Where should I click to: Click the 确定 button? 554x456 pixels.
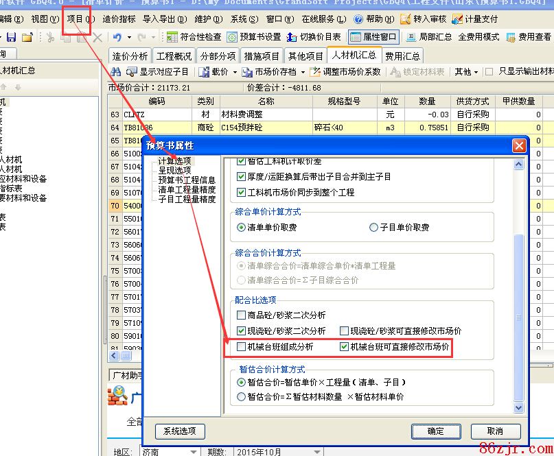click(435, 431)
